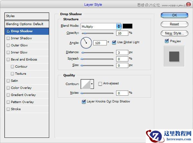This screenshot has height=143, width=193.
Task: Click the Distance slider handle
Action: click(83, 52)
